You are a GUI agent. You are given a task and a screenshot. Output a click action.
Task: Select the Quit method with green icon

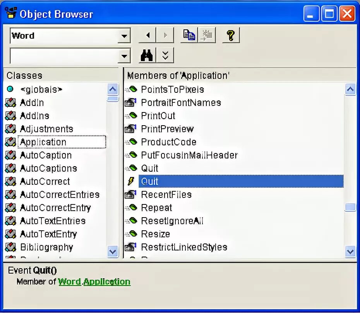point(149,168)
